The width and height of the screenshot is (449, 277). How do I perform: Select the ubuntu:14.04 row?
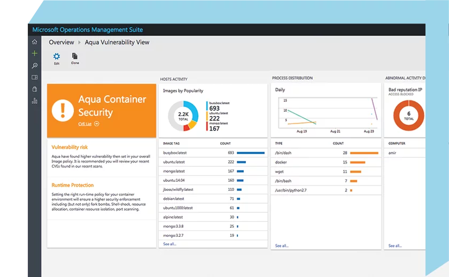(x=213, y=180)
